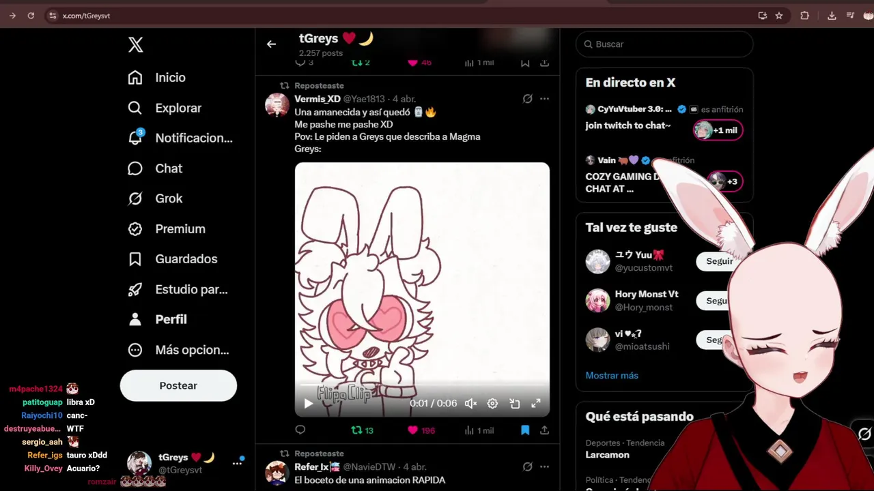Open Refer_lx post options ellipsis
This screenshot has height=491, width=874.
tap(544, 467)
